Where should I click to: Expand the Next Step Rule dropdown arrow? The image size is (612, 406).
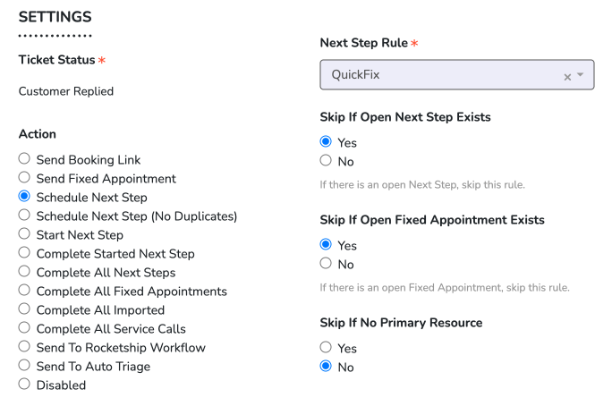coord(581,75)
